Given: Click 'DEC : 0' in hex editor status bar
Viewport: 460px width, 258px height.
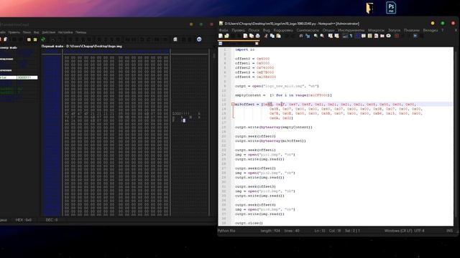Looking at the screenshot, I should click(51, 220).
